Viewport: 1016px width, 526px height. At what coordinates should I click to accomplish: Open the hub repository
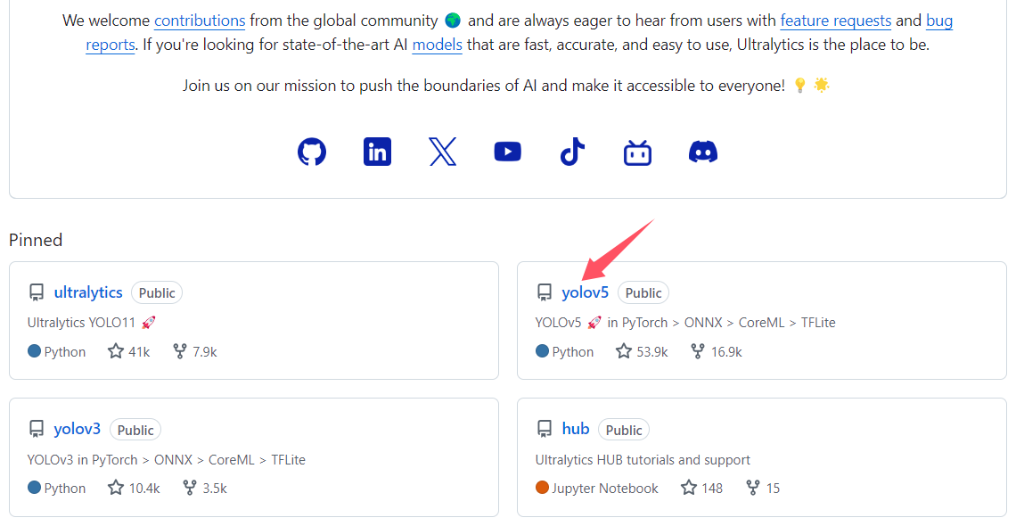576,429
